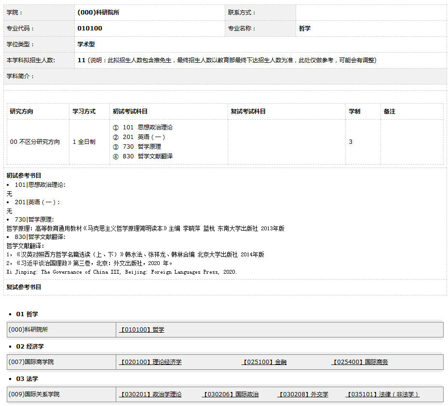Click the 备注 column header

click(389, 112)
